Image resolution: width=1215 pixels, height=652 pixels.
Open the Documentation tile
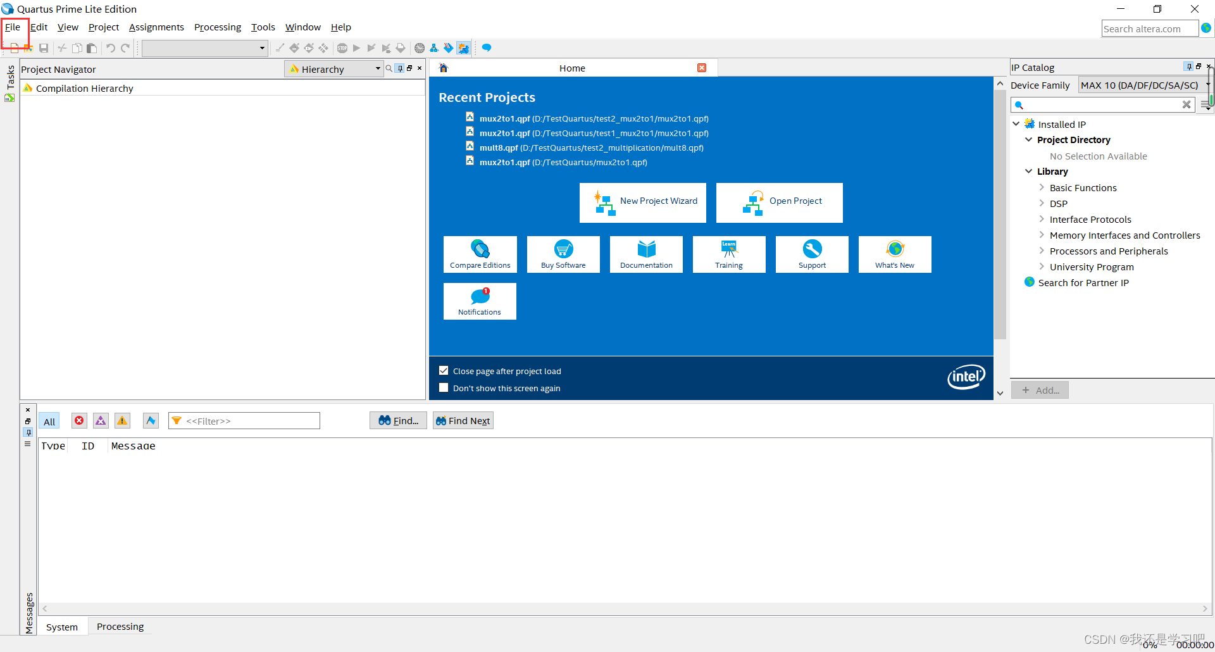point(646,254)
